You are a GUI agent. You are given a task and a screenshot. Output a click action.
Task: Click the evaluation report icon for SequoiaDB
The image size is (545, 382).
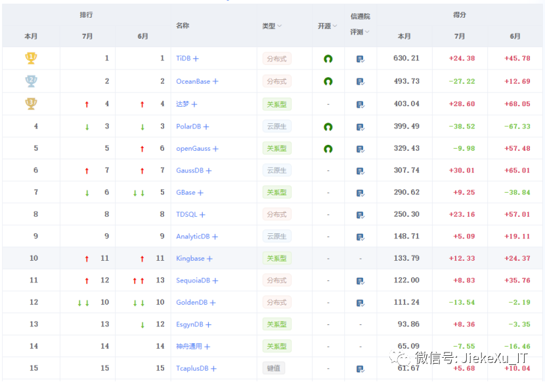[360, 280]
